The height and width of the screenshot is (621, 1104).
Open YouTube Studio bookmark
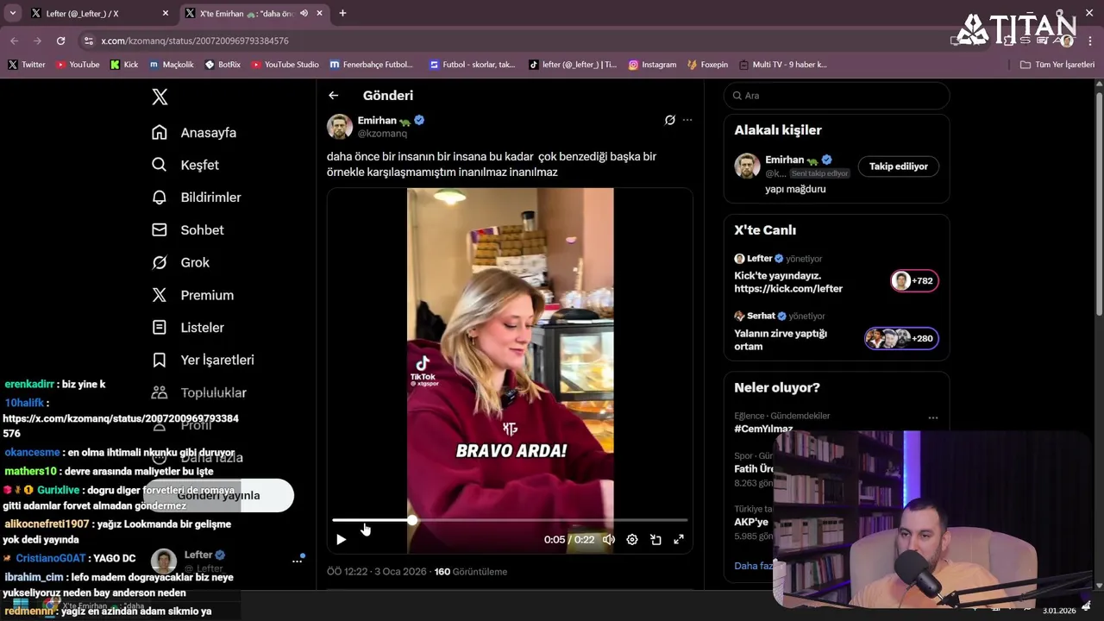coord(285,65)
